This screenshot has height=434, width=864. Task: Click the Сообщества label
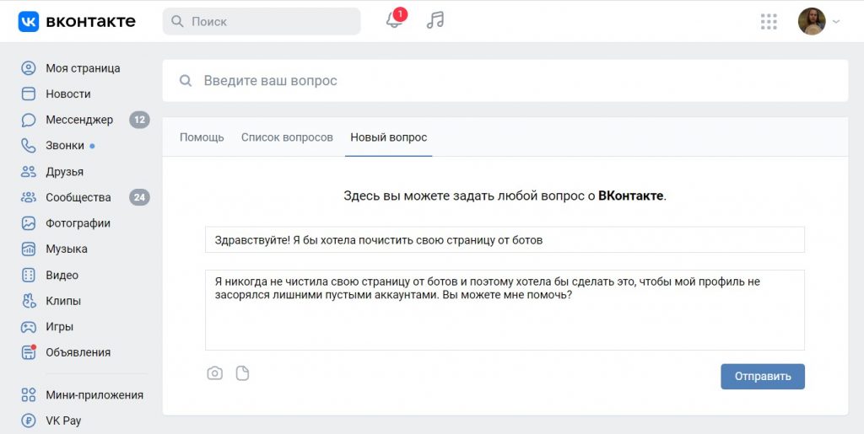78,197
